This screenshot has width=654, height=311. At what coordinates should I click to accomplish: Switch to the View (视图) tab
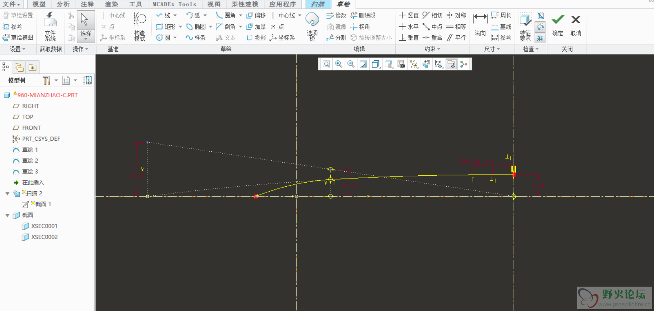point(214,4)
